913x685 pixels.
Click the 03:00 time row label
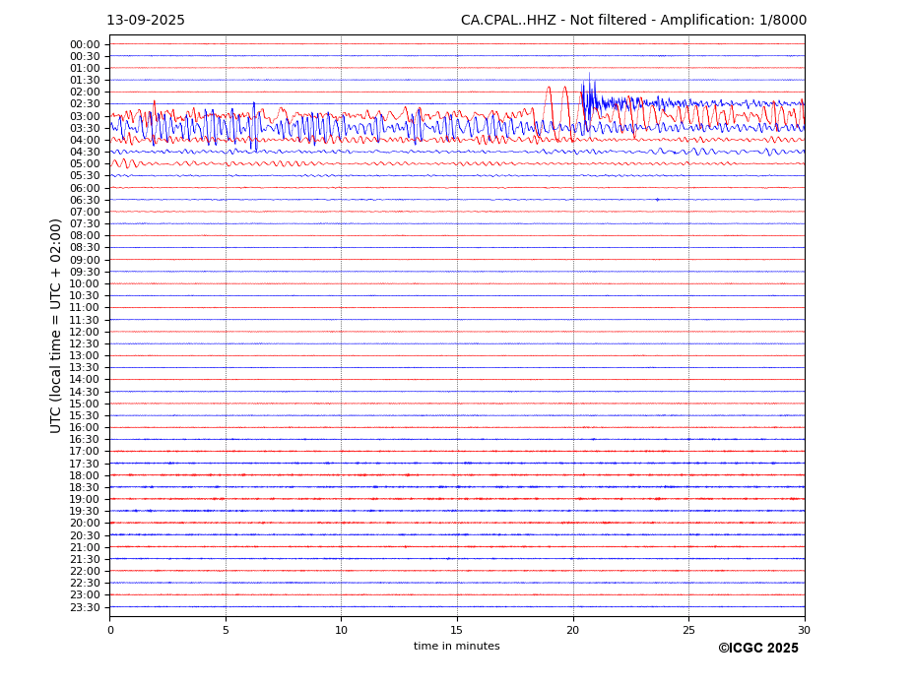(x=85, y=116)
